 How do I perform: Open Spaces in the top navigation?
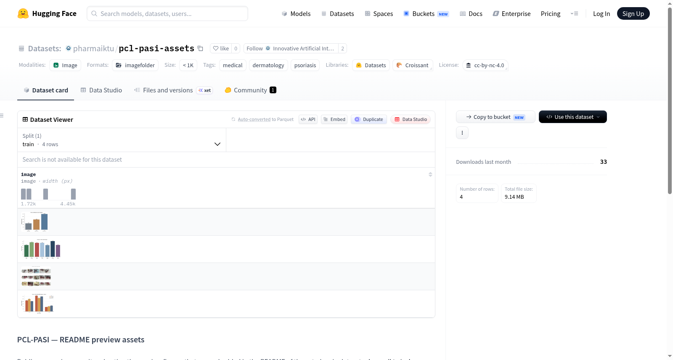point(379,13)
